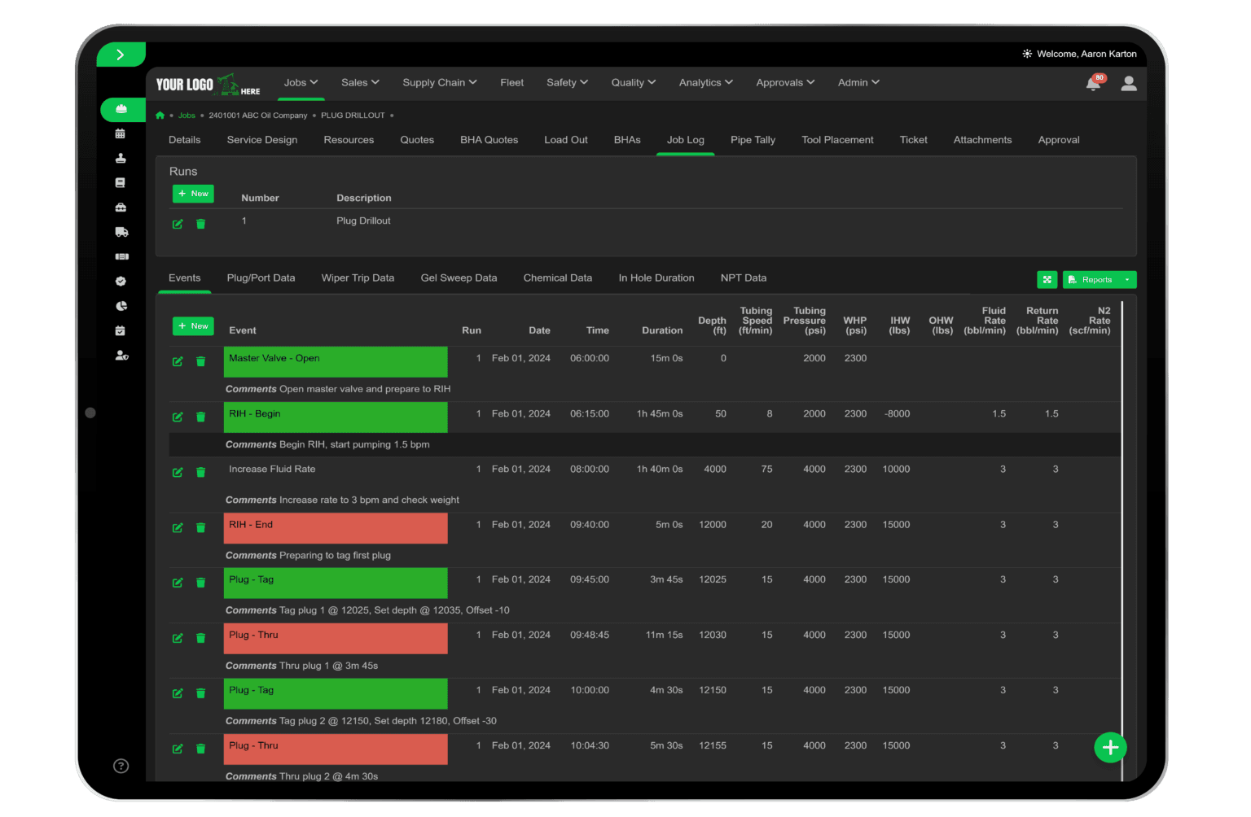Select the Chemical Data tab
This screenshot has width=1251, height=817.
(x=557, y=277)
